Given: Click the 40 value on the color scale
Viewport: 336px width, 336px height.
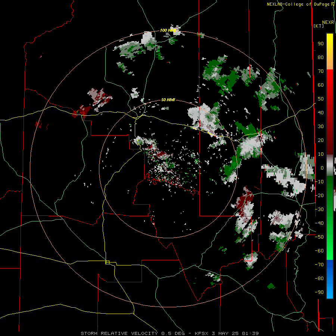Looking at the screenshot, I should [x=321, y=112].
